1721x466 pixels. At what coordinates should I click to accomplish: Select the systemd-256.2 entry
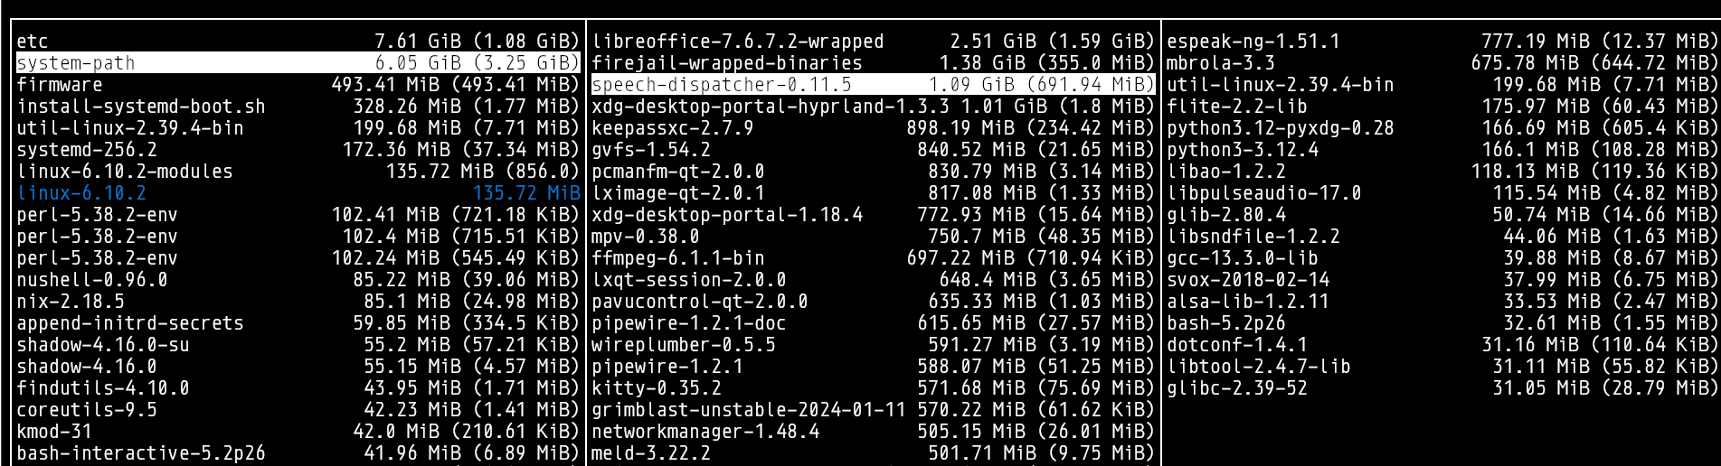pyautogui.click(x=87, y=150)
